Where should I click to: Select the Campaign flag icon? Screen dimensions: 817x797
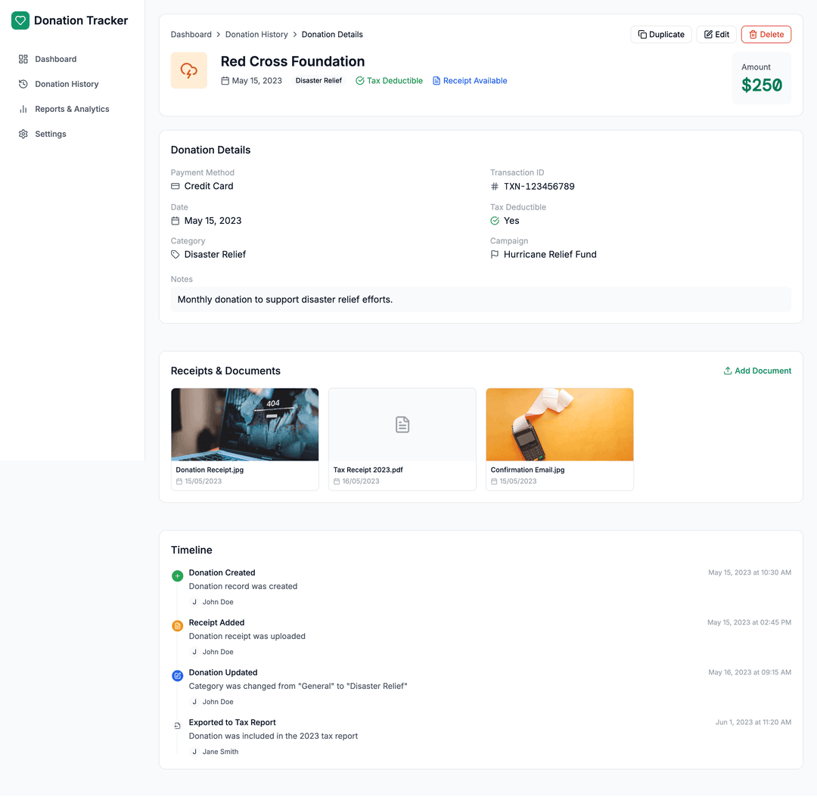tap(495, 254)
